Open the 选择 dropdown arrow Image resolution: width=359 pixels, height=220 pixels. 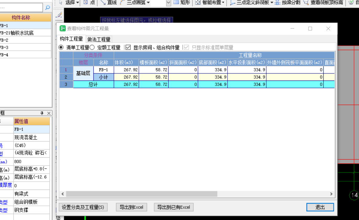point(78,2)
